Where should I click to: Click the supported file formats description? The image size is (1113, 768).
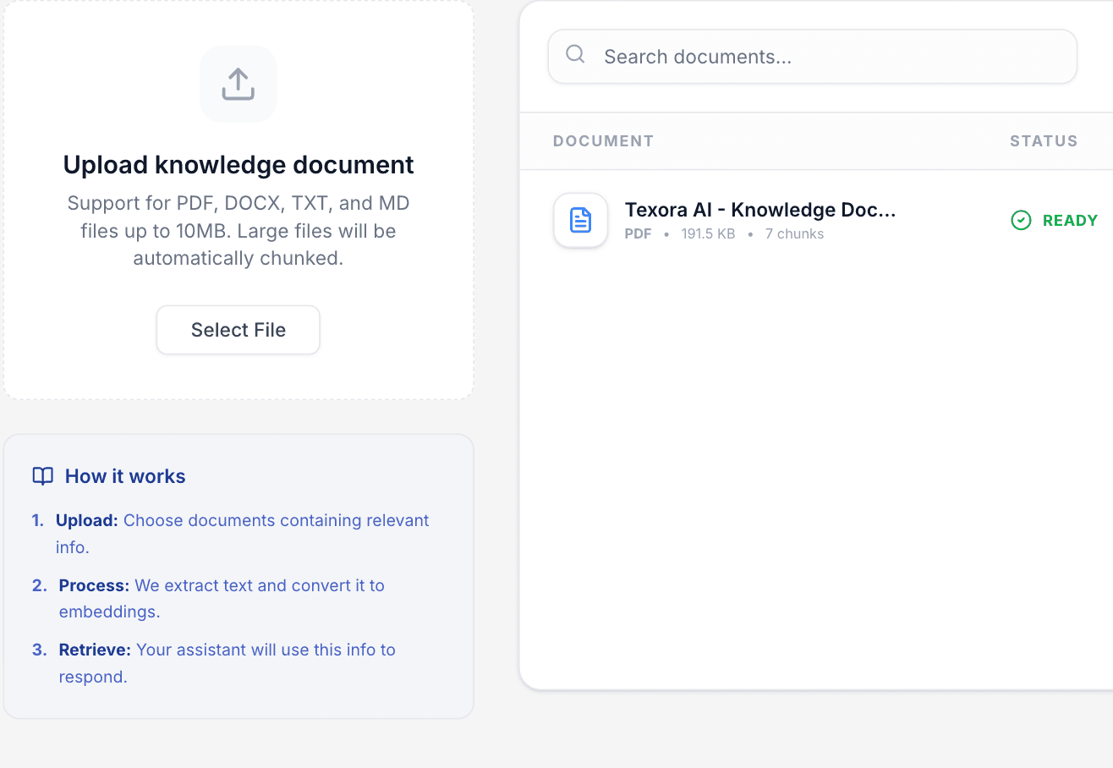coord(238,231)
